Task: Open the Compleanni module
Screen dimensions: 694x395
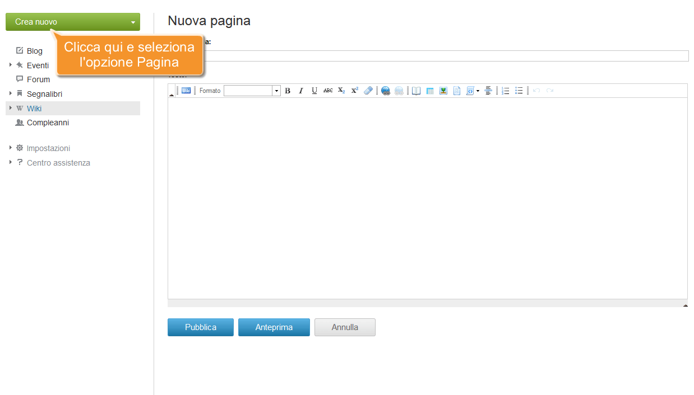Action: (x=48, y=123)
